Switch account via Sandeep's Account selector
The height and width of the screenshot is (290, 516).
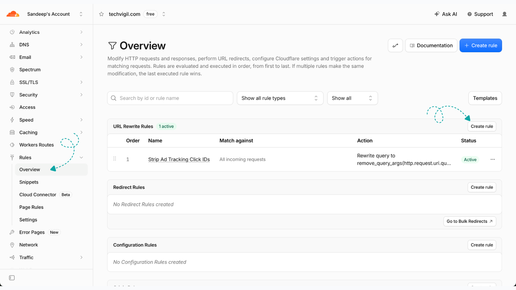pos(55,14)
